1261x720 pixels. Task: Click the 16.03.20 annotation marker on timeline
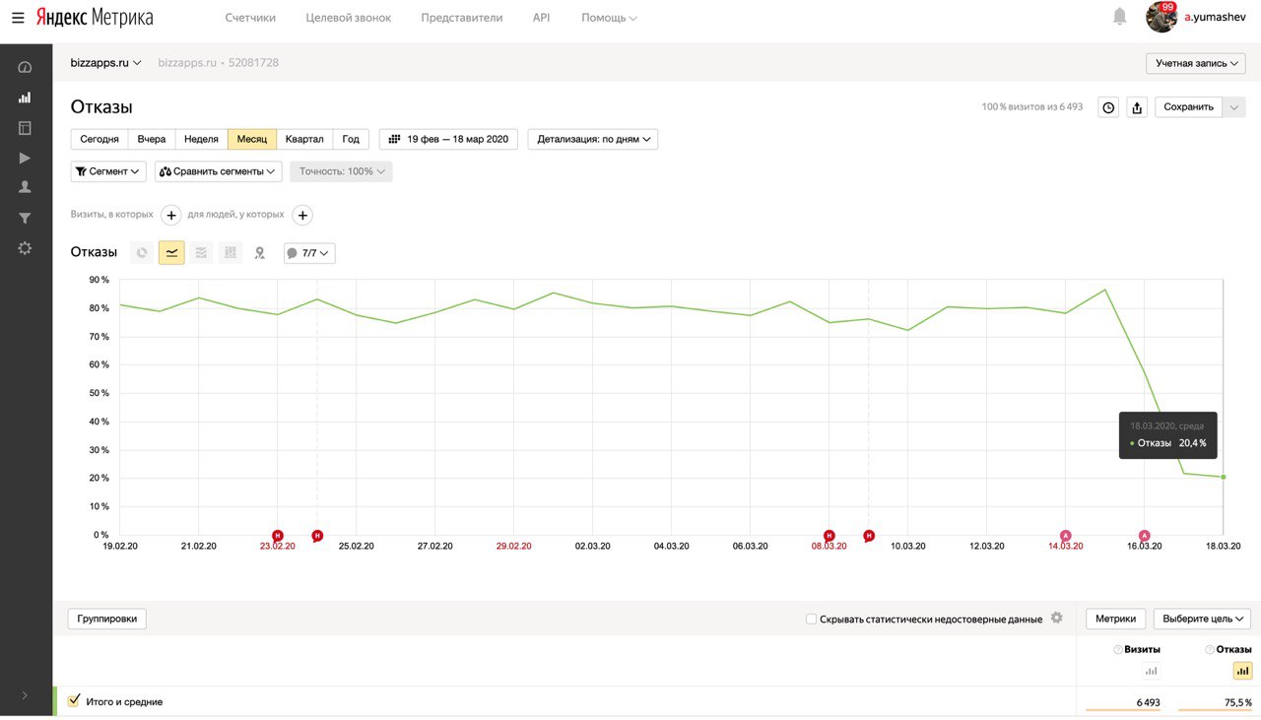1144,536
